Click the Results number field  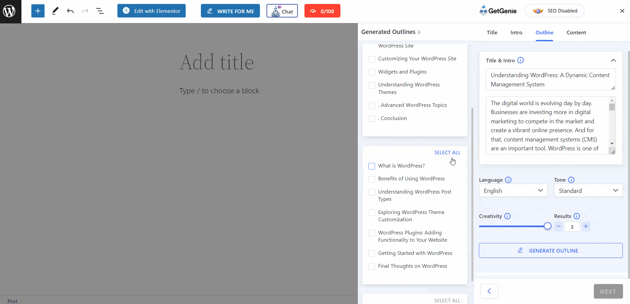click(x=572, y=227)
